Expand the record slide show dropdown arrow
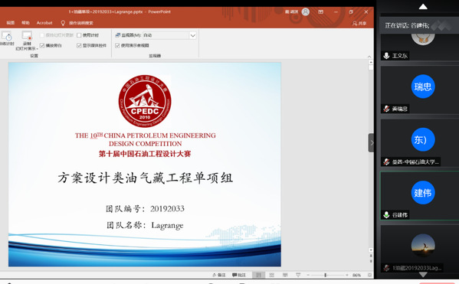The image size is (459, 284). pyautogui.click(x=37, y=49)
